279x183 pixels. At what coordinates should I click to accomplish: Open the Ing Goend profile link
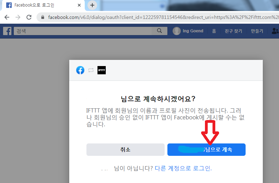193,31
